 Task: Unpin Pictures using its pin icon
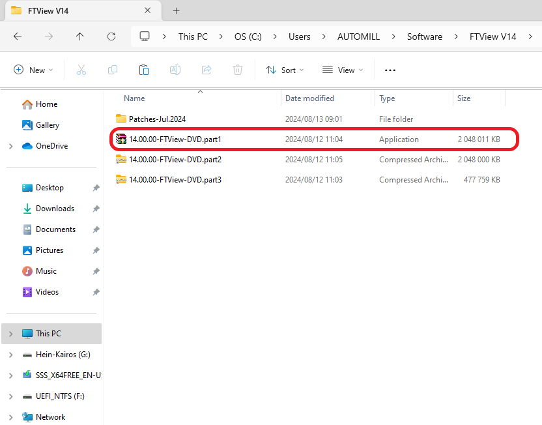[96, 250]
